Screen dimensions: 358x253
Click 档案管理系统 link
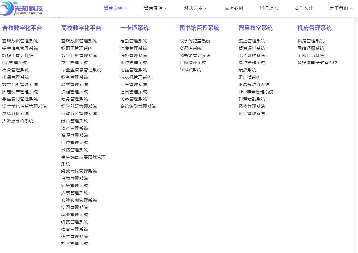[75, 244]
